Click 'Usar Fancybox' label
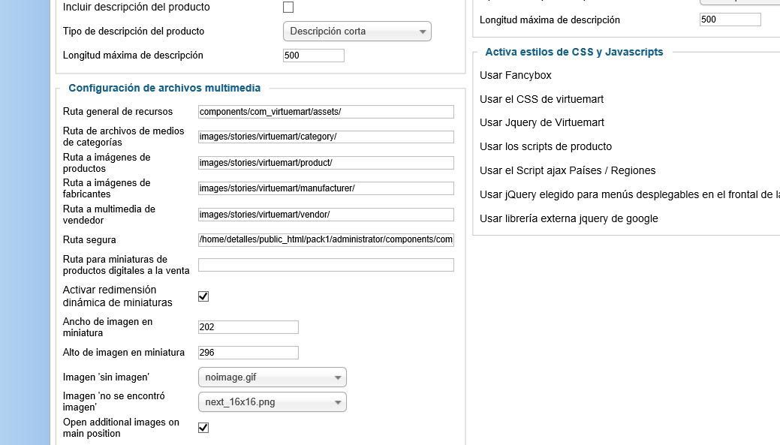The height and width of the screenshot is (445, 780). (x=515, y=76)
